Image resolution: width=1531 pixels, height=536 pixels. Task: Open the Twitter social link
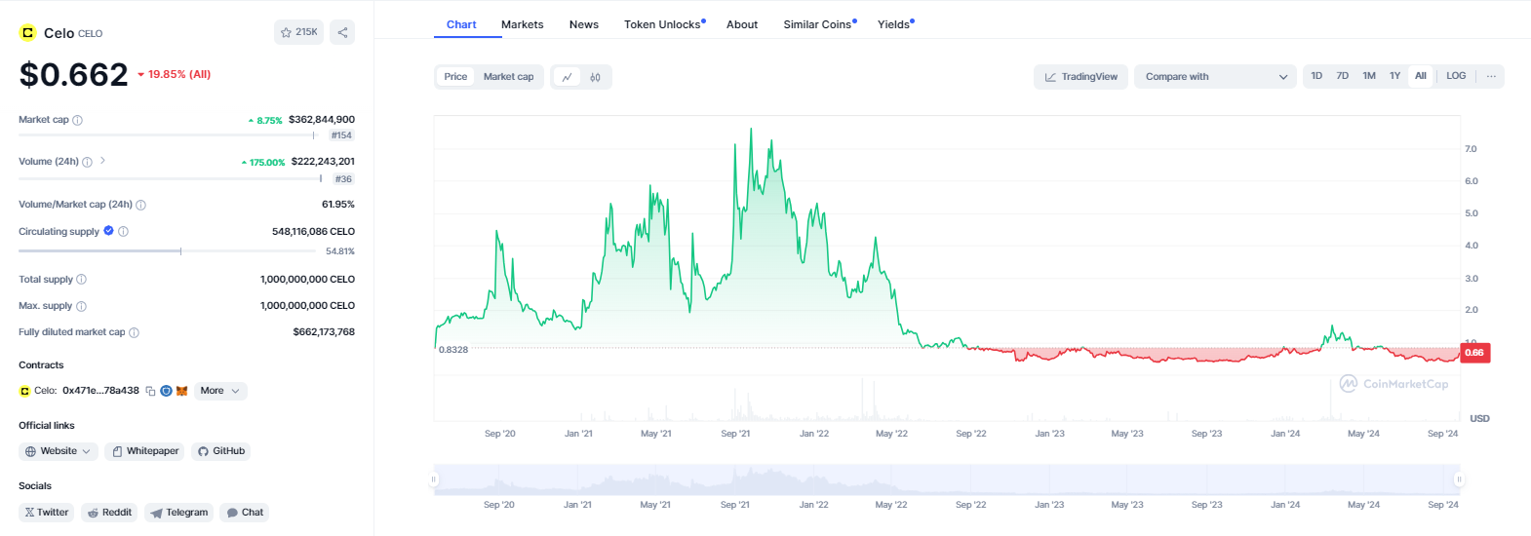tap(47, 513)
